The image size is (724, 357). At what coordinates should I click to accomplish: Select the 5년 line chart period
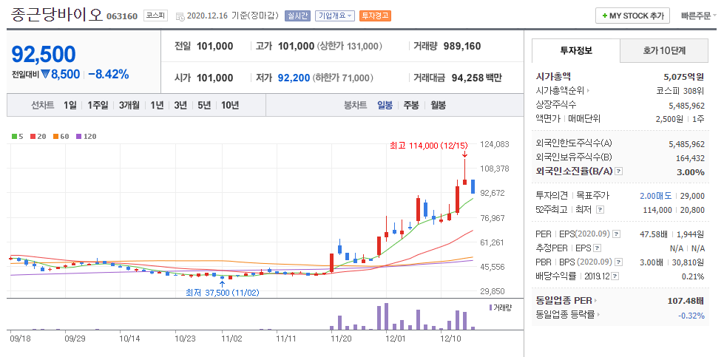203,105
